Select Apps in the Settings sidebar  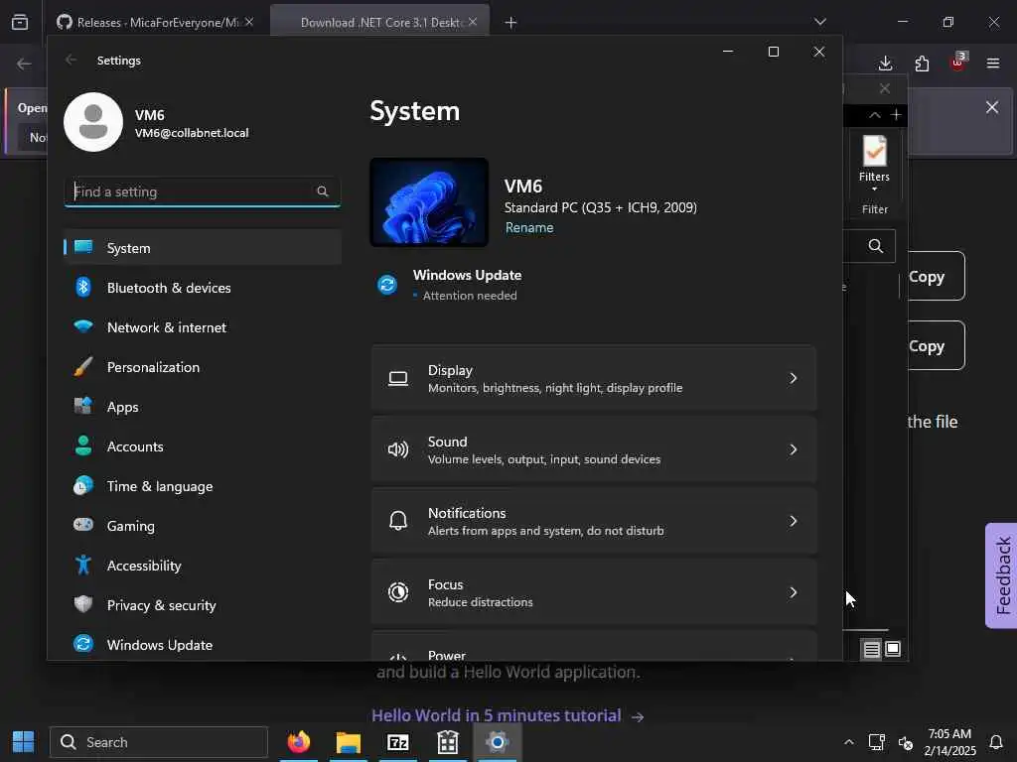click(203, 407)
